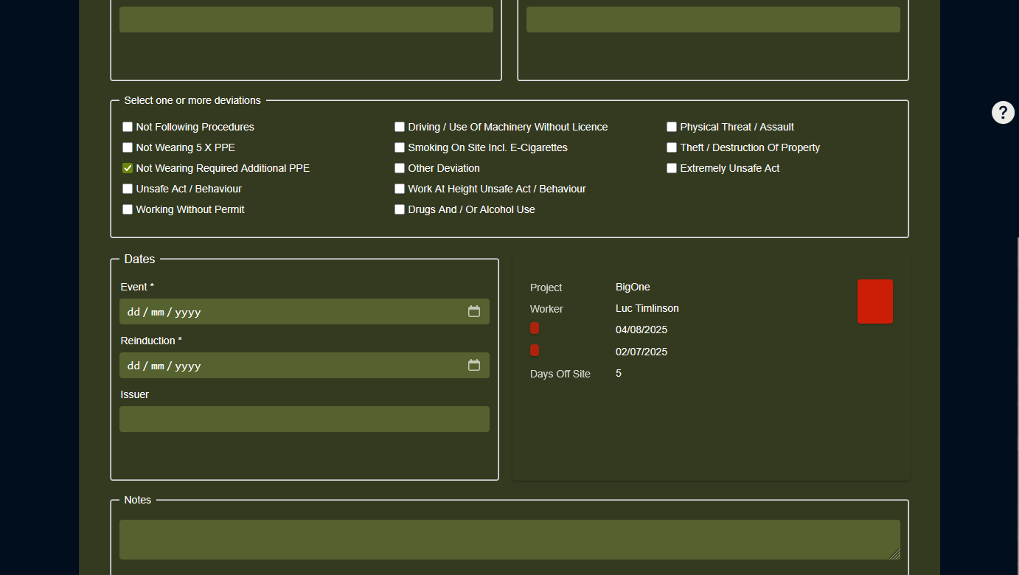Check Drugs And / Or Alcohol Use
Image resolution: width=1019 pixels, height=575 pixels.
(400, 209)
